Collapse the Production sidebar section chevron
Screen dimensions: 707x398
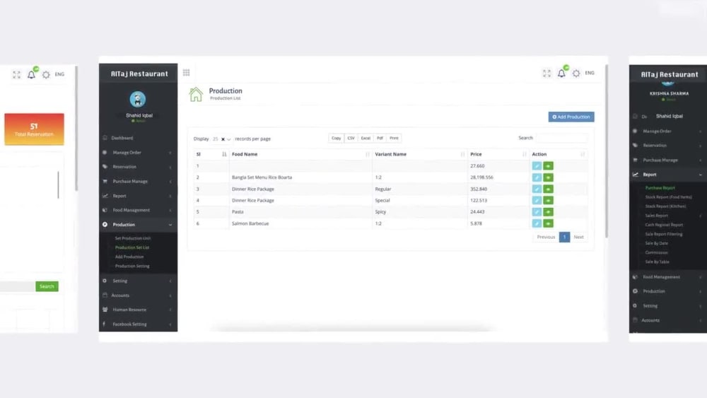click(x=170, y=225)
